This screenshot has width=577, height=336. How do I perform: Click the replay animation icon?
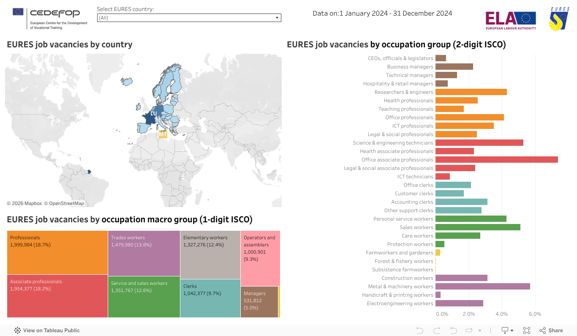(x=469, y=331)
